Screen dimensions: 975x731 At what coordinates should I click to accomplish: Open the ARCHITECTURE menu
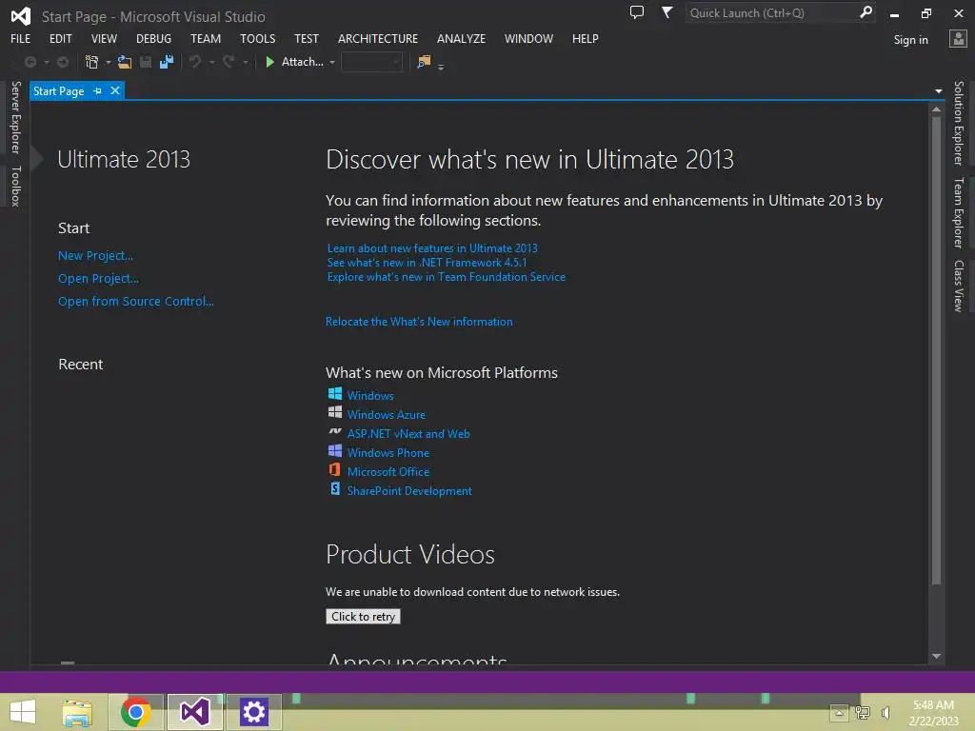[377, 38]
